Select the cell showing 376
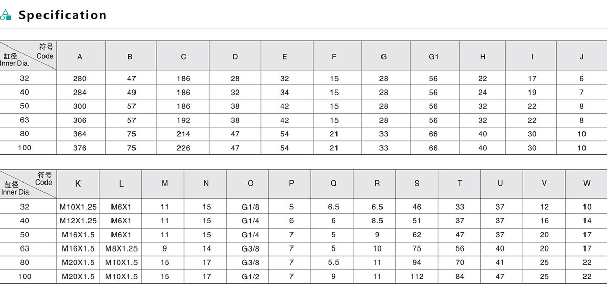 pos(80,148)
